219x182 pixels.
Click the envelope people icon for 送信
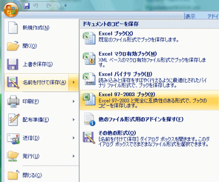(13, 138)
